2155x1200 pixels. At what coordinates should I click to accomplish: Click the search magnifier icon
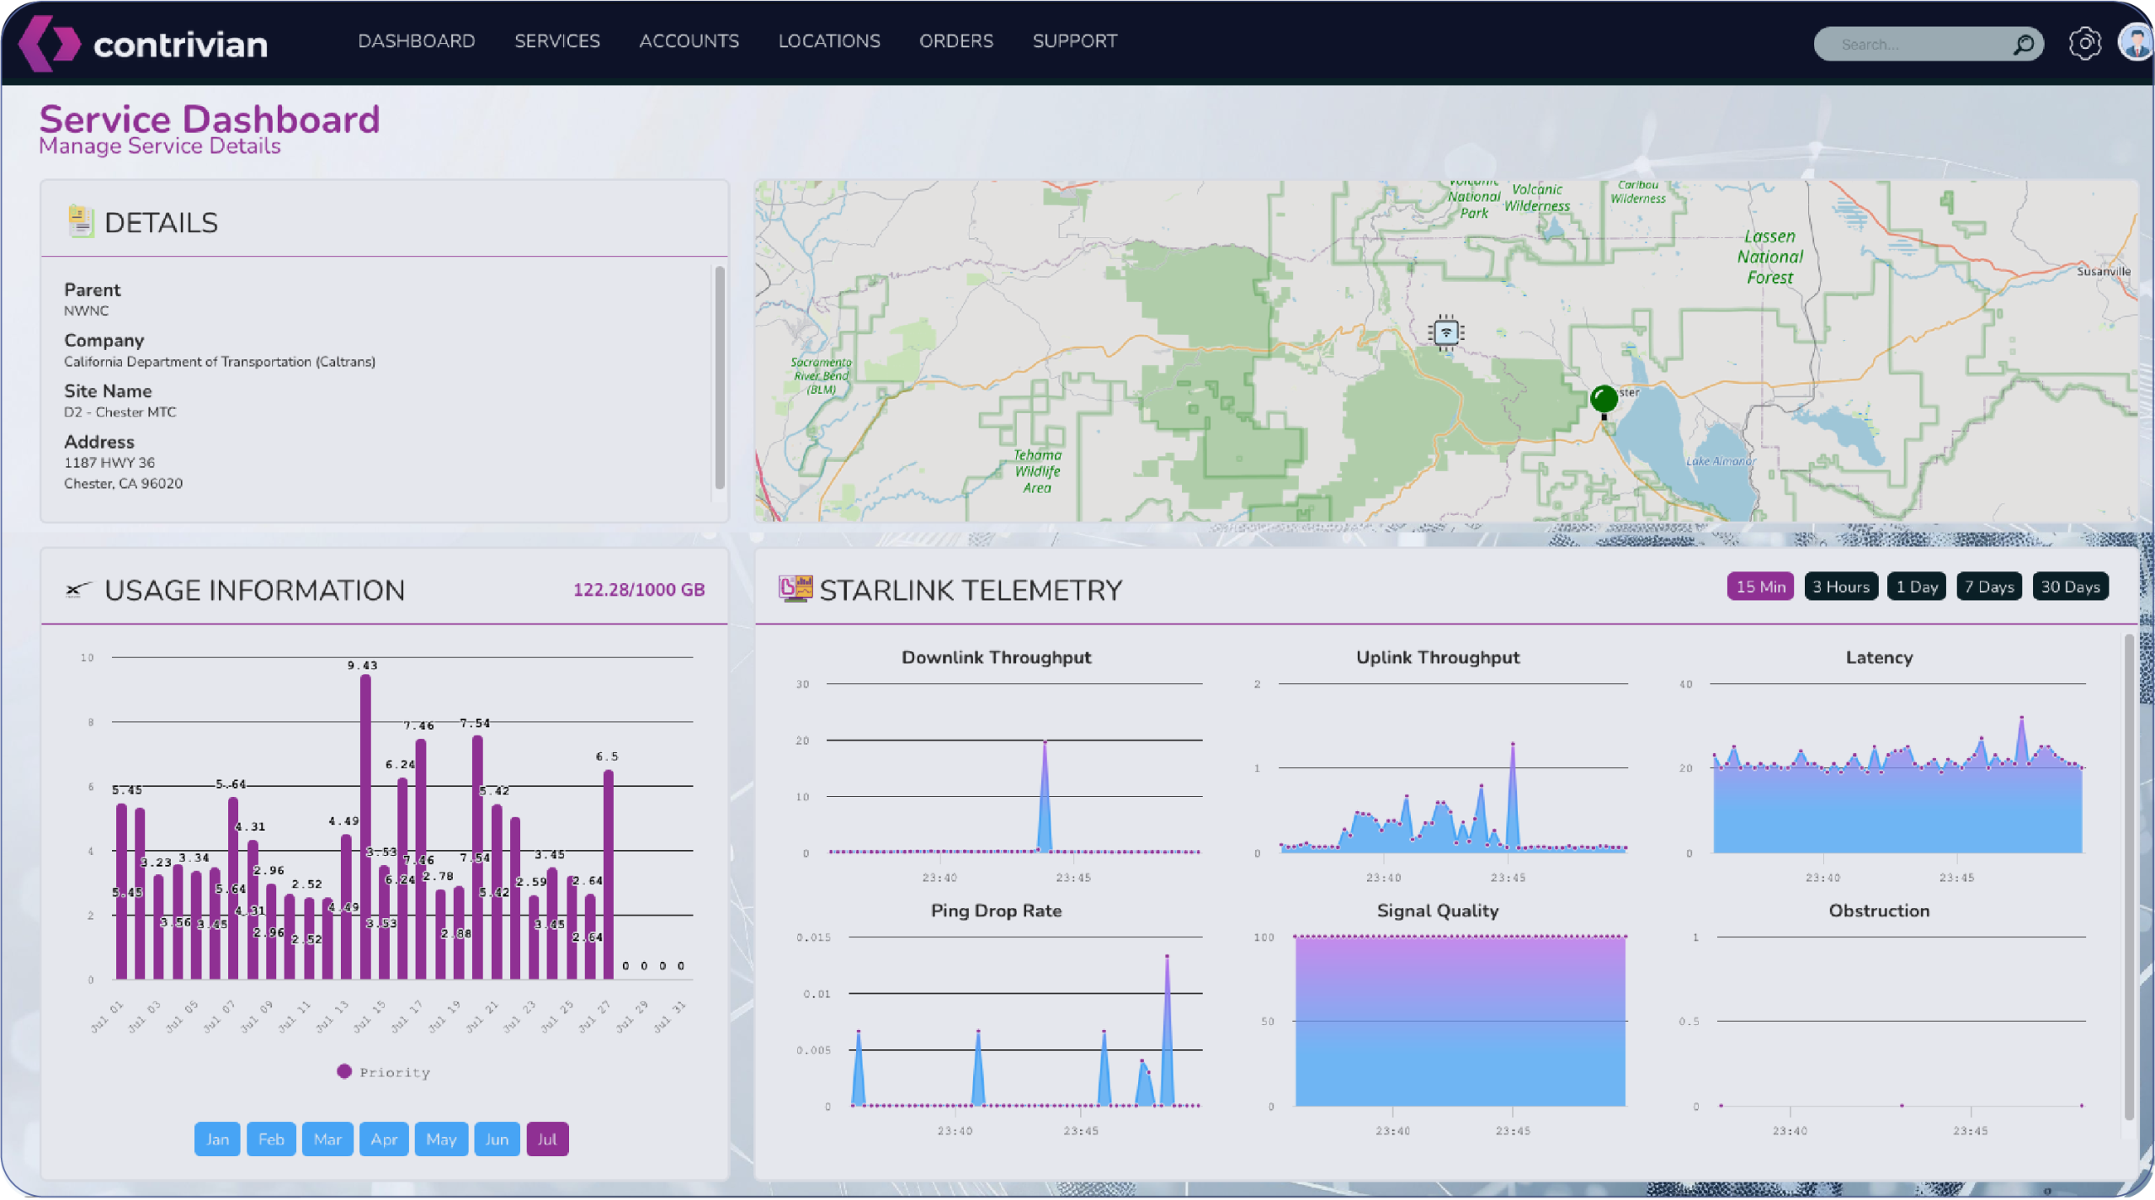[x=2024, y=45]
